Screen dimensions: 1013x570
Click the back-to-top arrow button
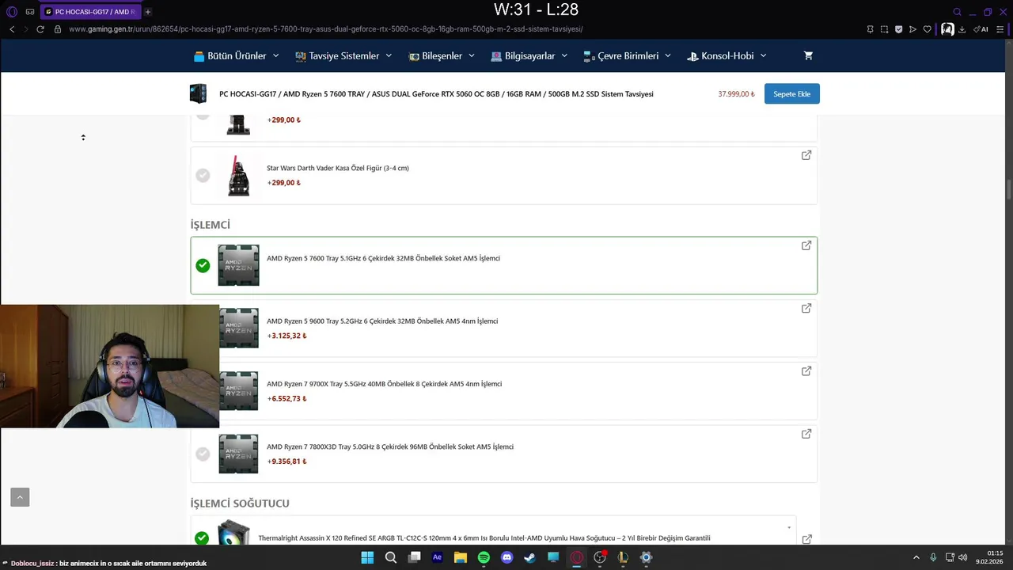(20, 497)
